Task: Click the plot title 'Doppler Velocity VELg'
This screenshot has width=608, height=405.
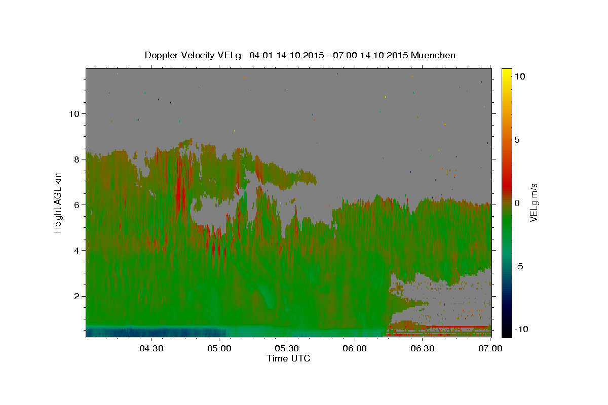Action: pos(194,55)
